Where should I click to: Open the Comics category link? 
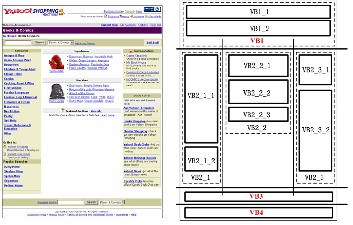pos(9,79)
